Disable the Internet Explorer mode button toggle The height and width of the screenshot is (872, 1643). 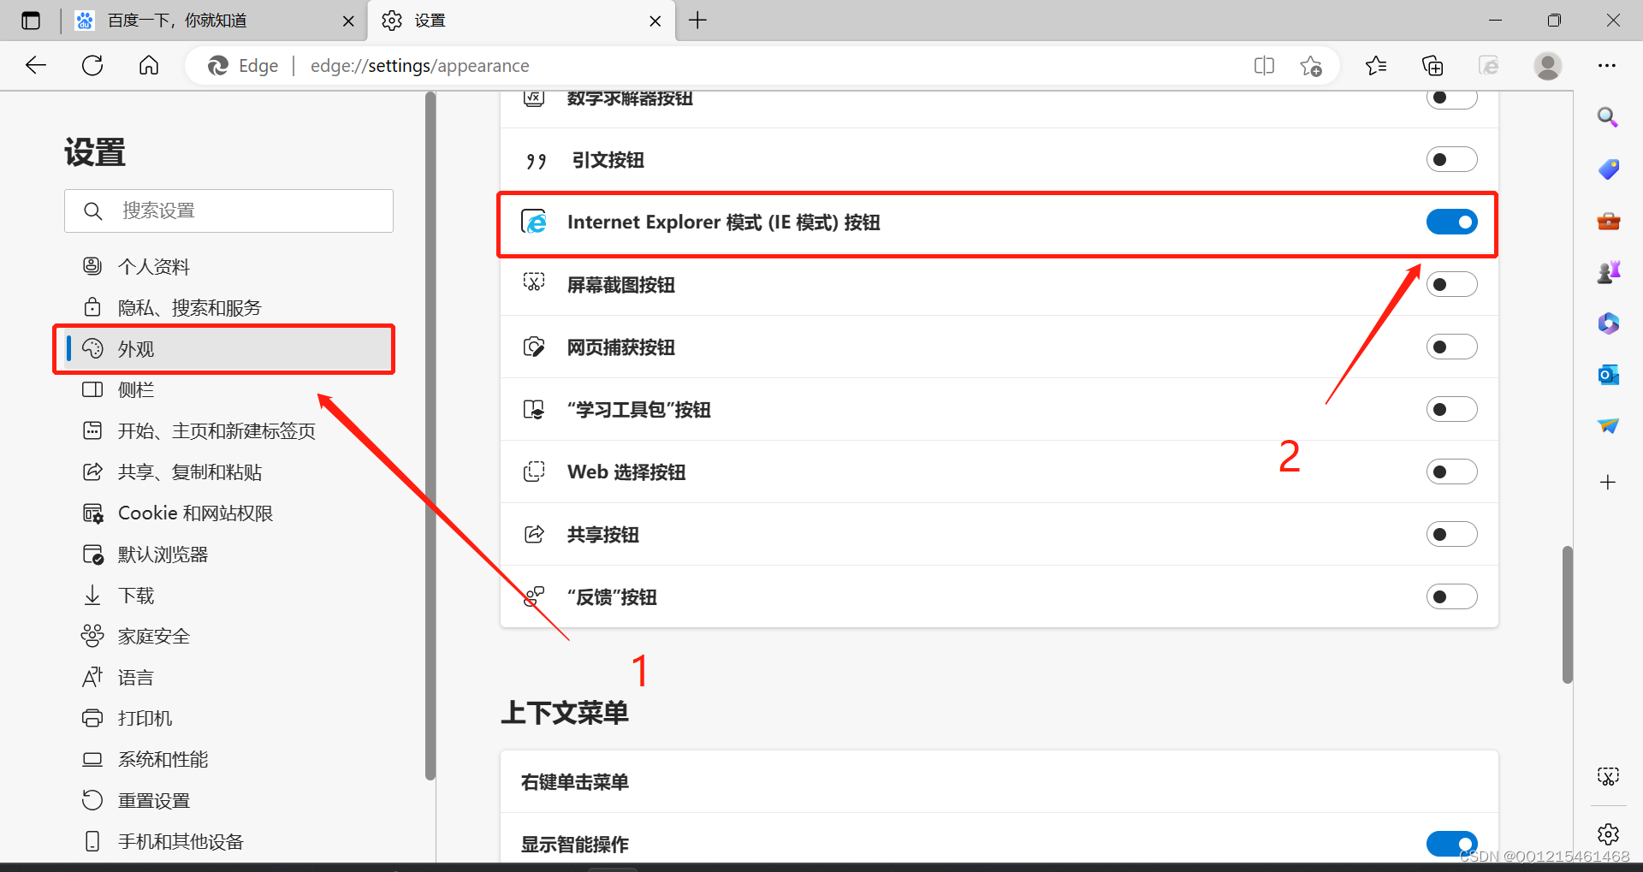(1451, 222)
